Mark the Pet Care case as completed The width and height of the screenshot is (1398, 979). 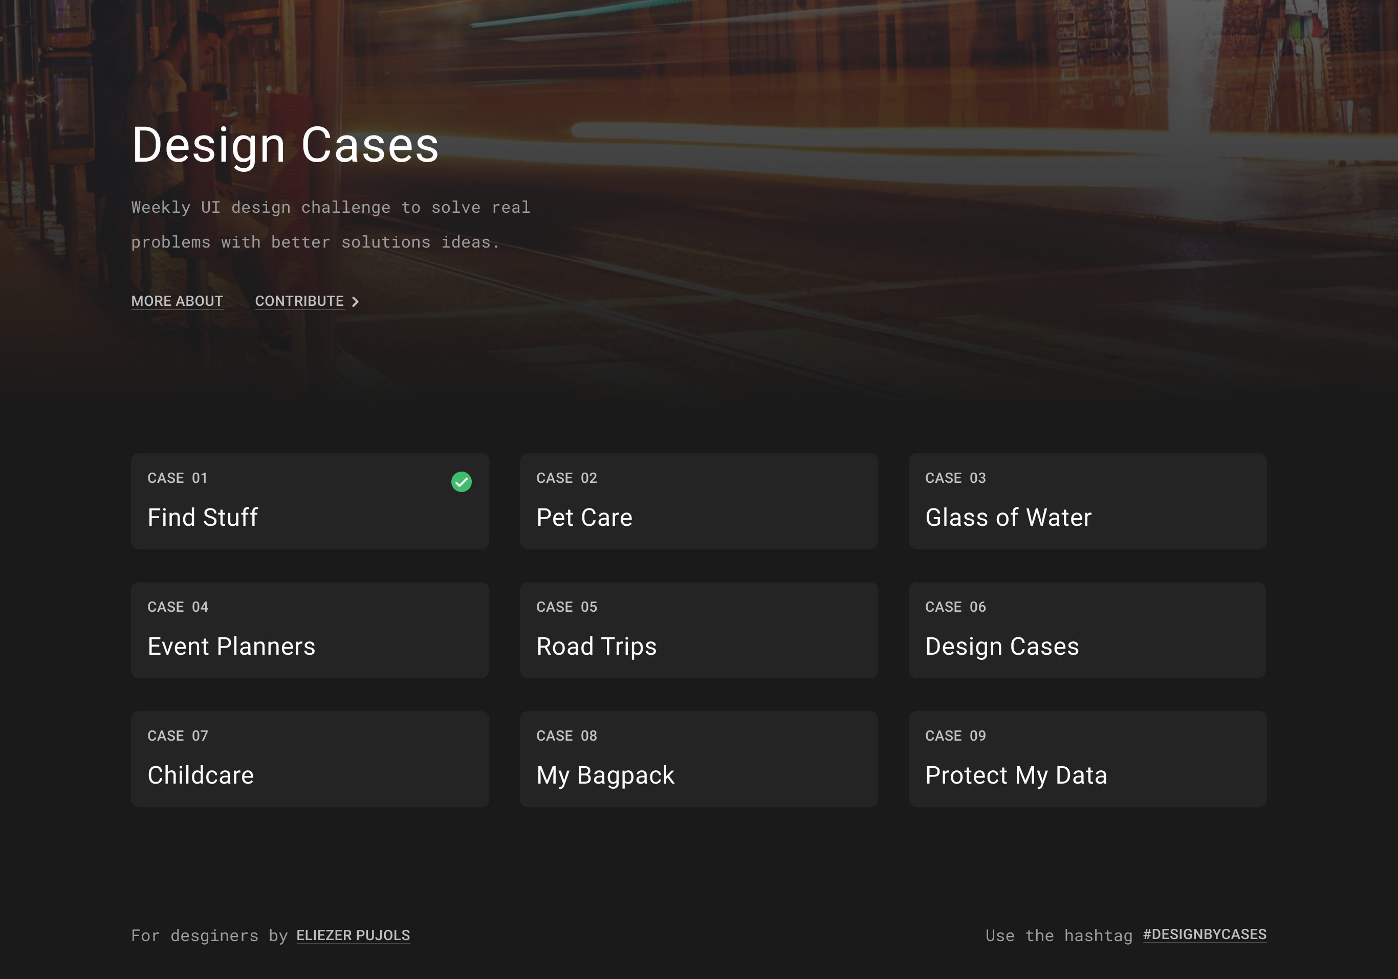tap(851, 481)
